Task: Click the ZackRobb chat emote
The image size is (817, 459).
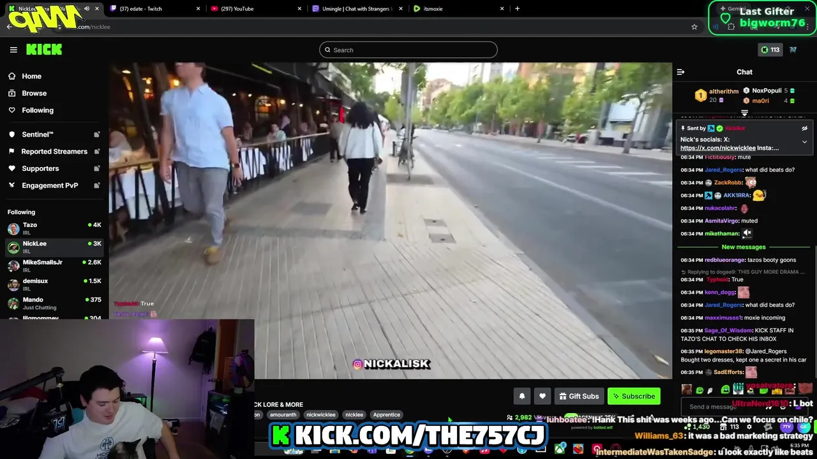Action: point(751,182)
